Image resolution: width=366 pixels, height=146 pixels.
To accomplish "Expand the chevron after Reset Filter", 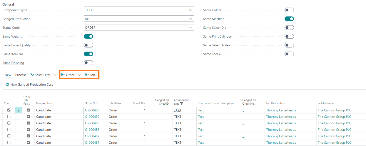I will coord(56,75).
